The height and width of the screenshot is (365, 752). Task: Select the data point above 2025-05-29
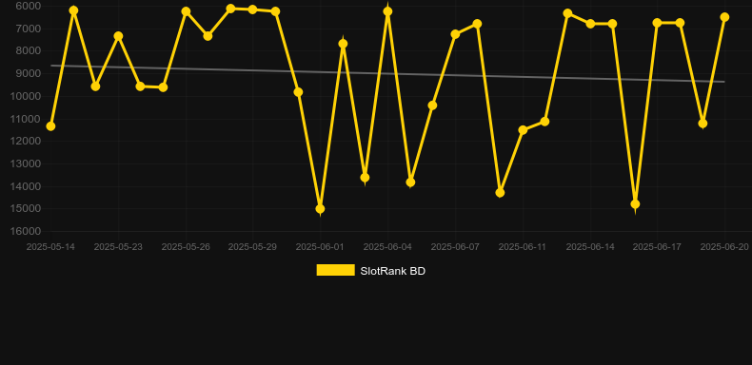[253, 10]
